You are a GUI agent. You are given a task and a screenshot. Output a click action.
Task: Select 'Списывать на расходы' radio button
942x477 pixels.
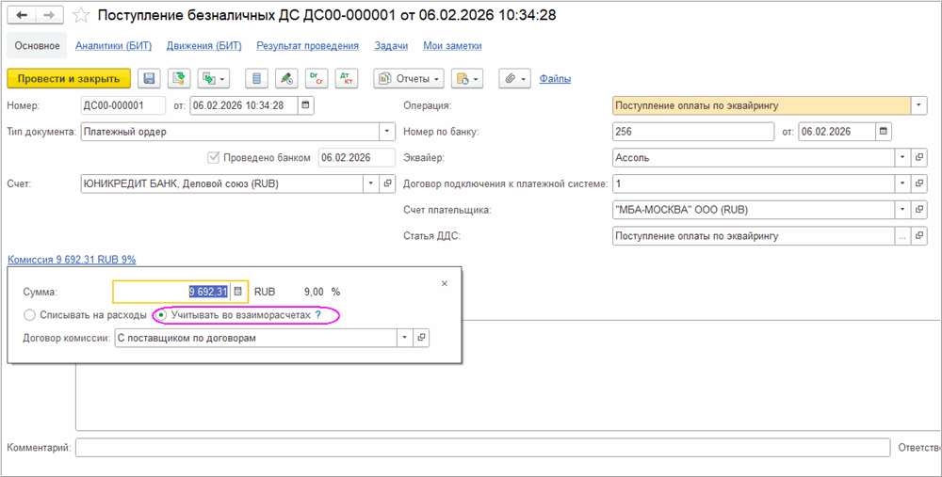click(30, 315)
